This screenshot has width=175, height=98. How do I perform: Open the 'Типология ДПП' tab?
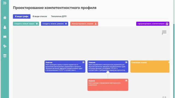(x=59, y=16)
